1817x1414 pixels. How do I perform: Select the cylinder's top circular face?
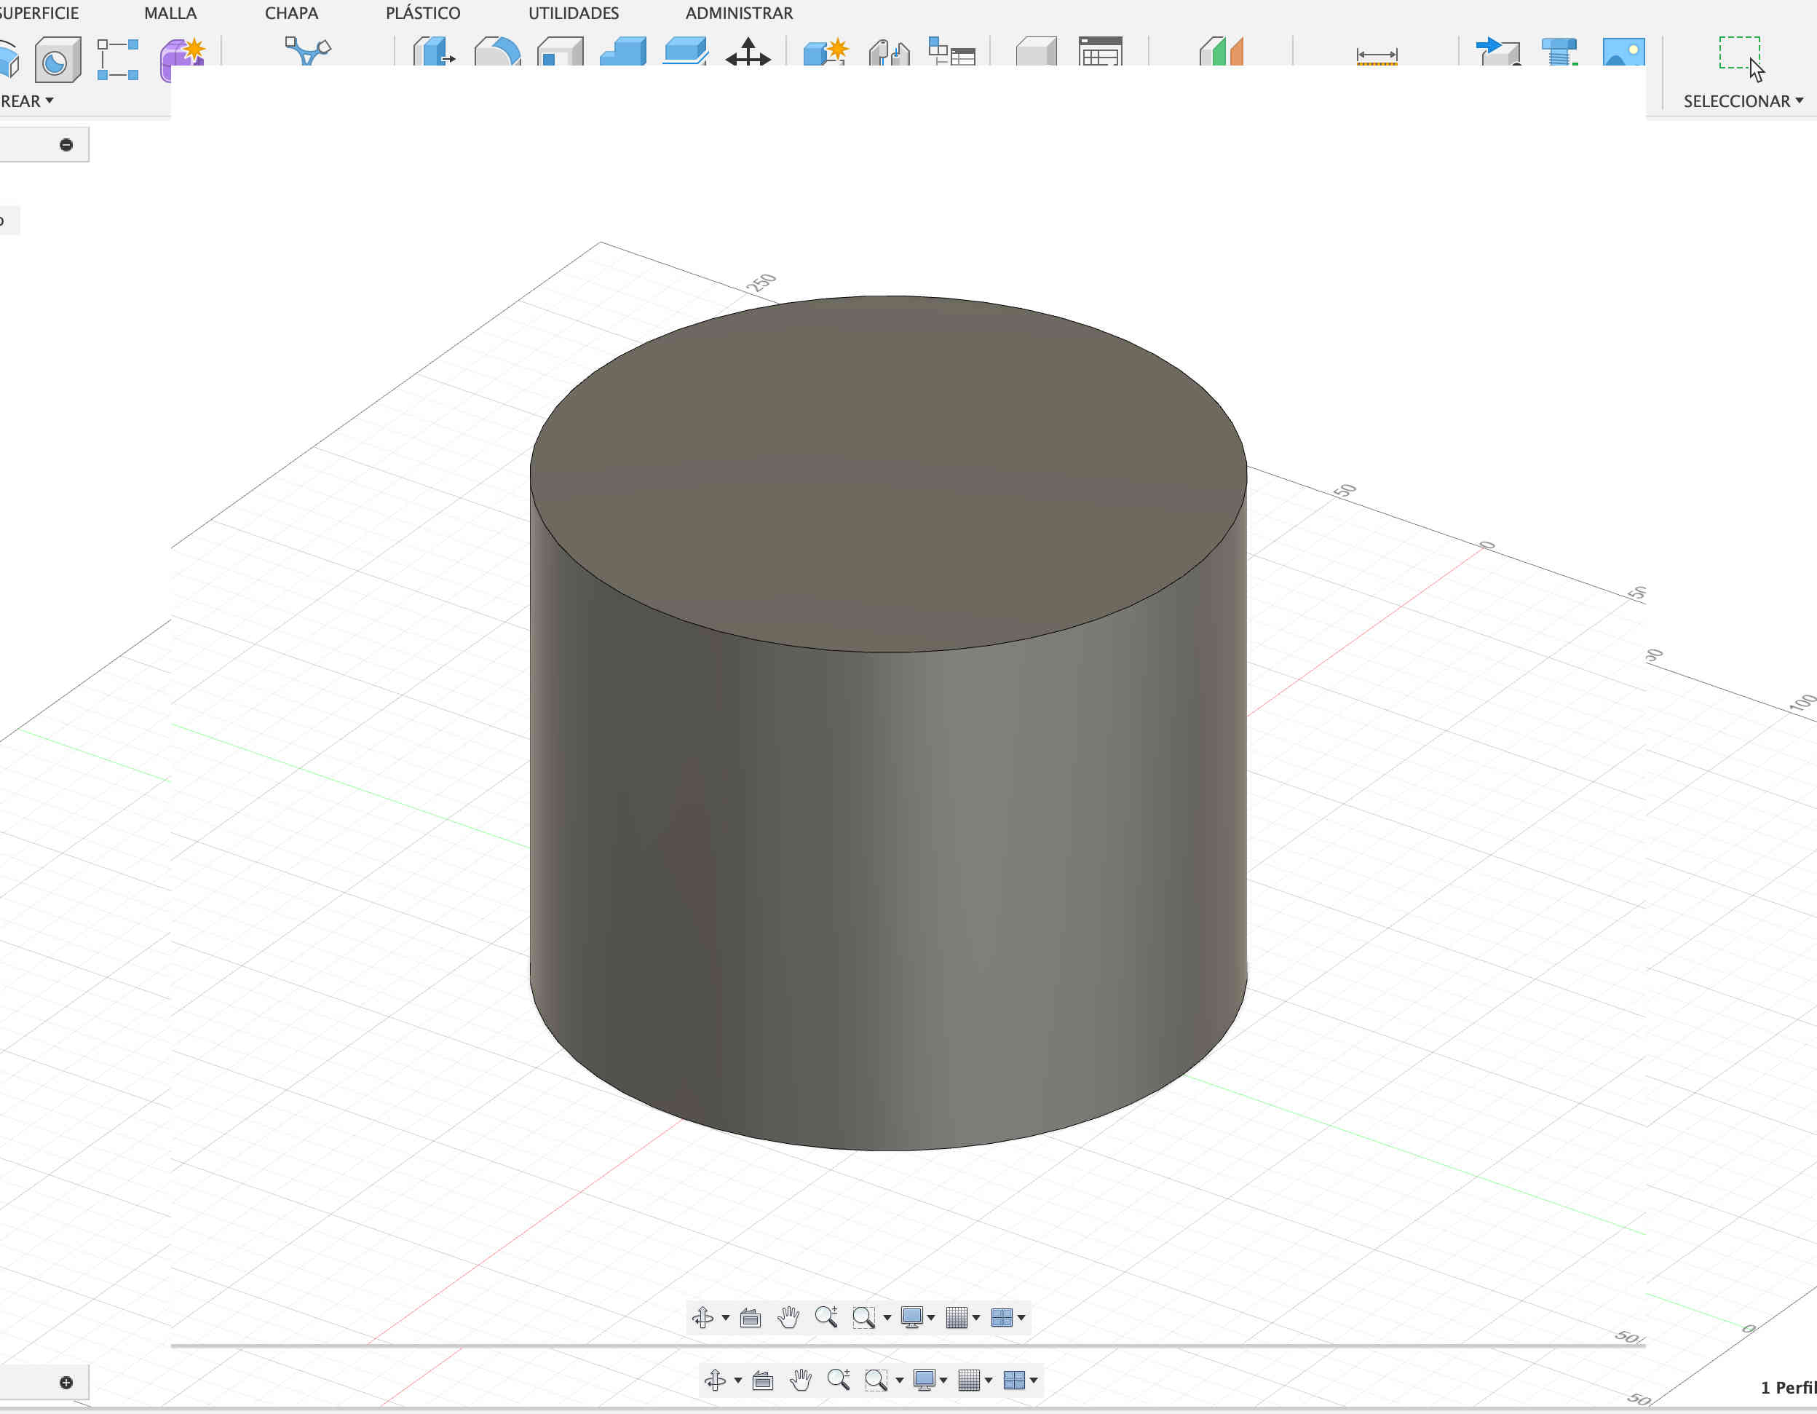[x=887, y=473]
